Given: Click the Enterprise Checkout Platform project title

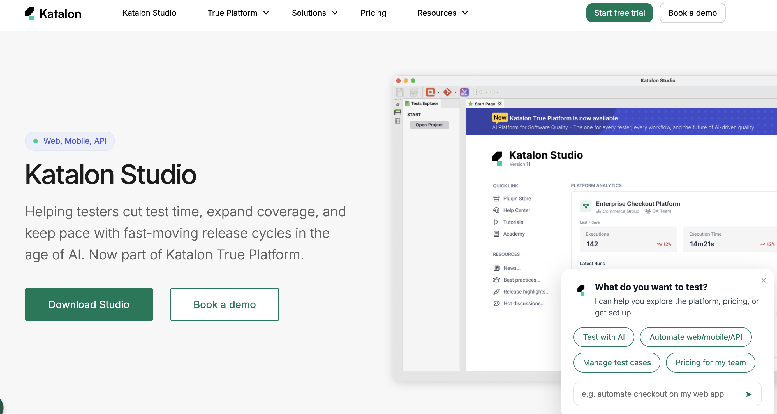Looking at the screenshot, I should pyautogui.click(x=638, y=204).
